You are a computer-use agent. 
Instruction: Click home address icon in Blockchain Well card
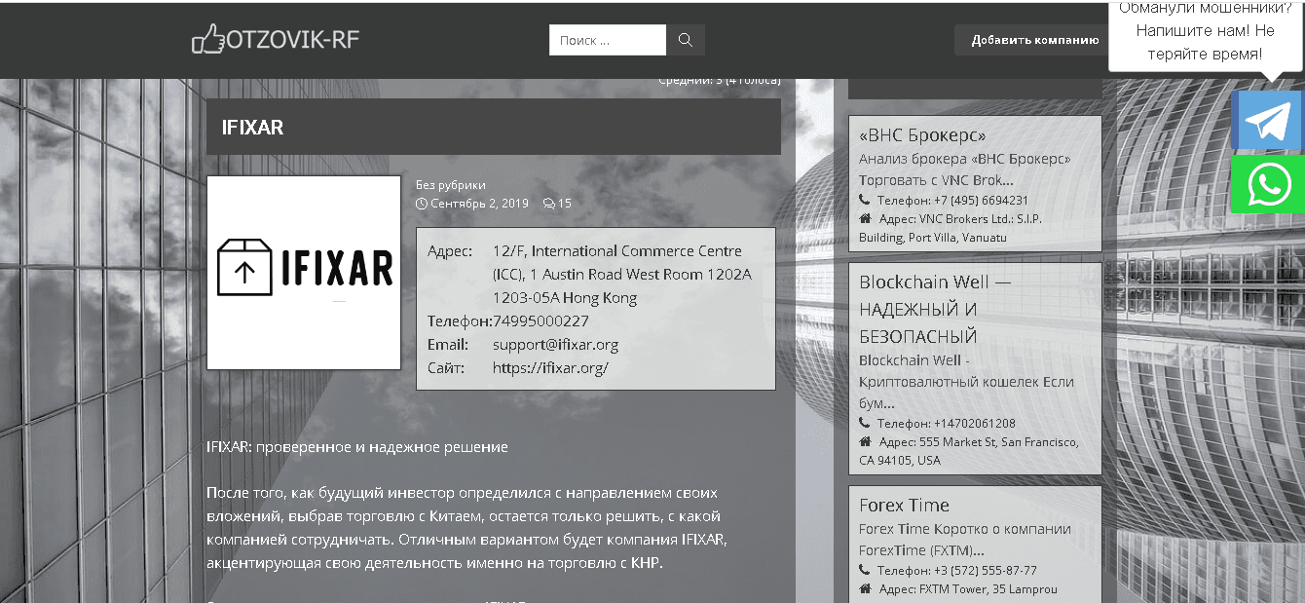pyautogui.click(x=865, y=442)
